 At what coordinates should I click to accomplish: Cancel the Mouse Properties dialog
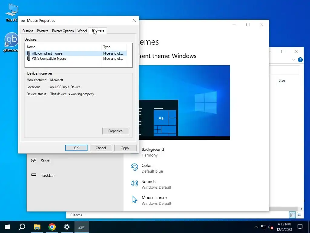(101, 148)
